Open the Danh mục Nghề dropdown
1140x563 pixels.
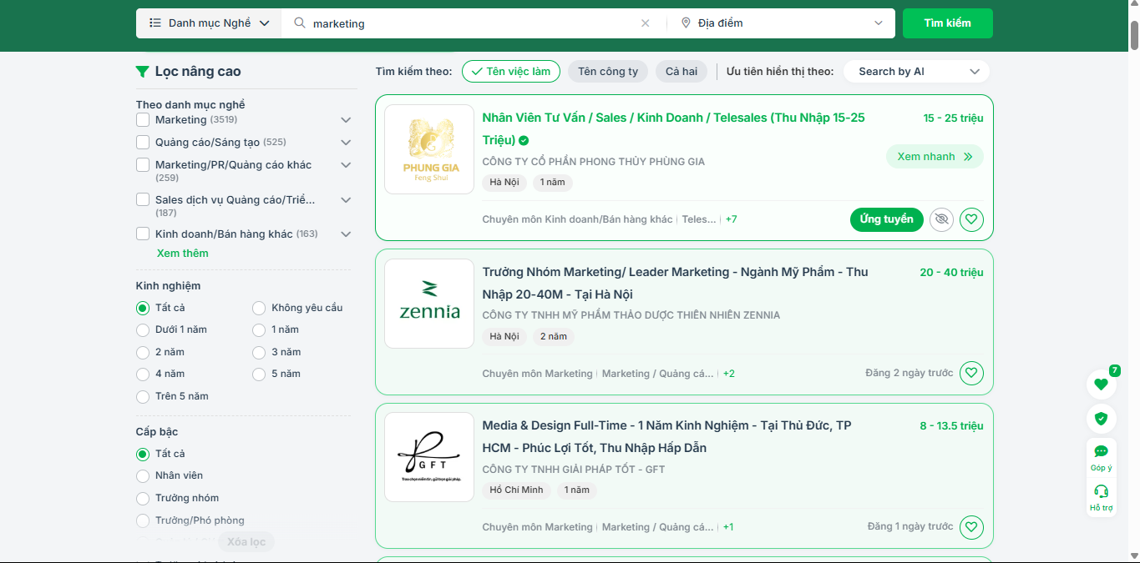(209, 23)
